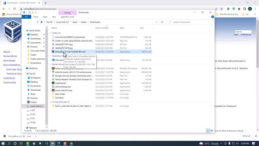Open the Application Tools tab
The image size is (259, 146).
coord(68,17)
